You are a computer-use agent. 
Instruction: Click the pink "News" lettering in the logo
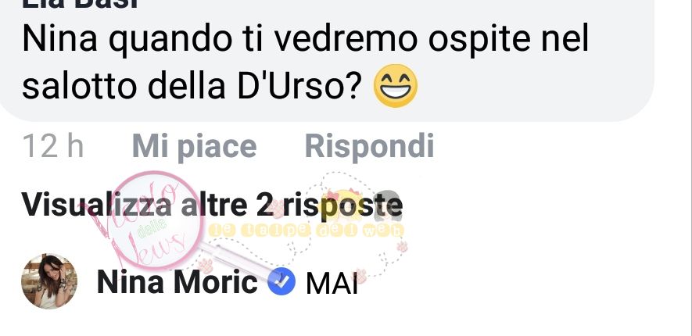pos(148,246)
